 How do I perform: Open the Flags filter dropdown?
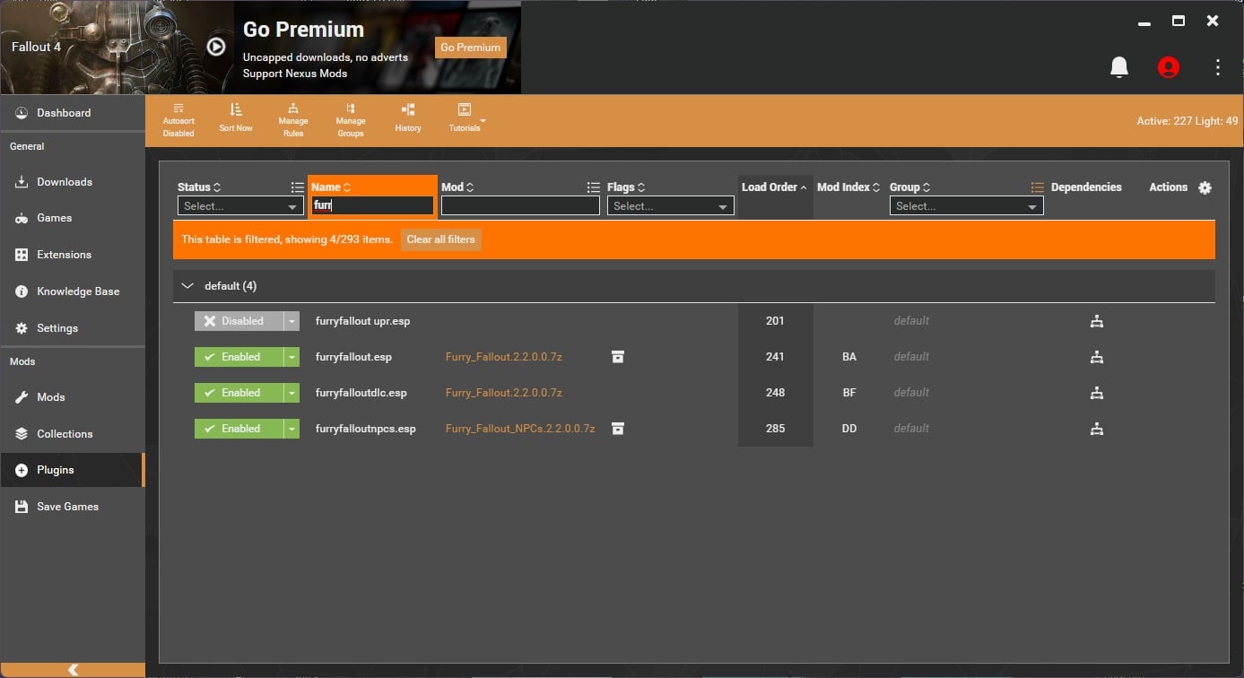pyautogui.click(x=670, y=206)
